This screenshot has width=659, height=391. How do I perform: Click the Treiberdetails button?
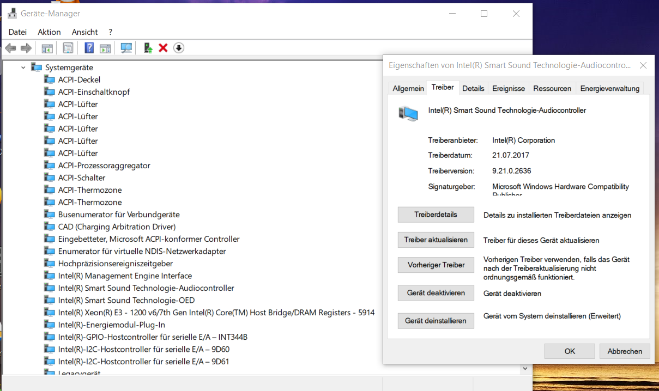tap(436, 215)
